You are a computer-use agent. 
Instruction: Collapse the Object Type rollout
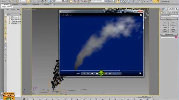pyautogui.click(x=169, y=19)
